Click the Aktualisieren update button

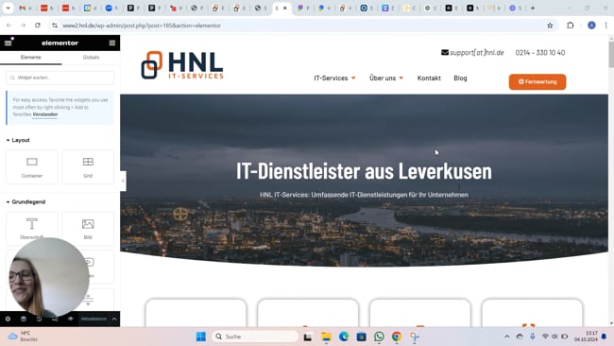(x=94, y=319)
